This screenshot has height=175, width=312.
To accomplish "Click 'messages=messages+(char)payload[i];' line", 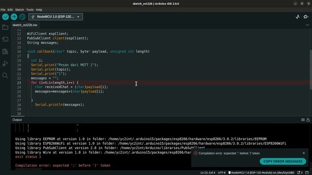I will tap(69, 91).
